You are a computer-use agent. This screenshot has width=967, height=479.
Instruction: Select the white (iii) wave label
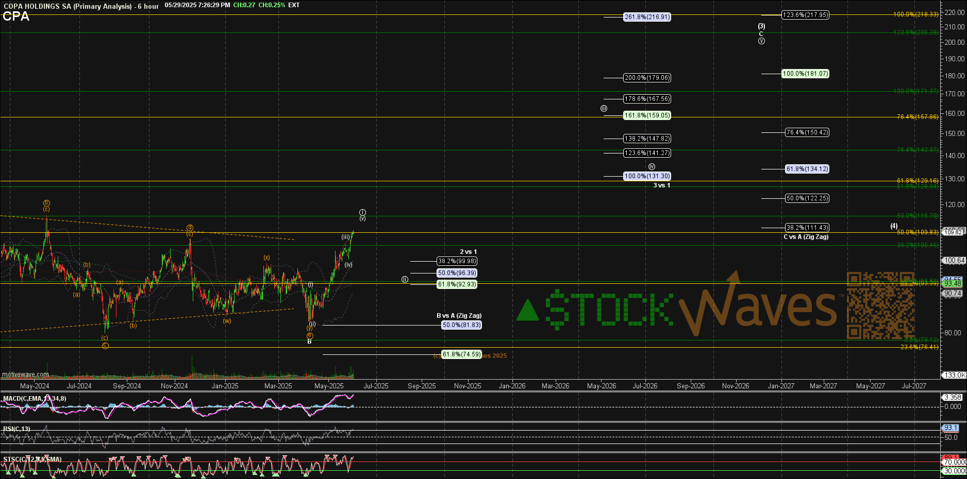[x=345, y=237]
